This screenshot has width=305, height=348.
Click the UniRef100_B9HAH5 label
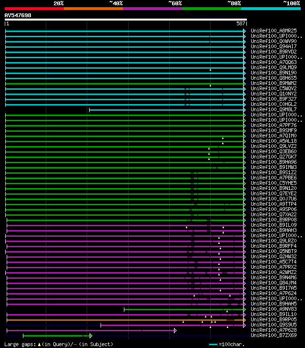(x=274, y=304)
